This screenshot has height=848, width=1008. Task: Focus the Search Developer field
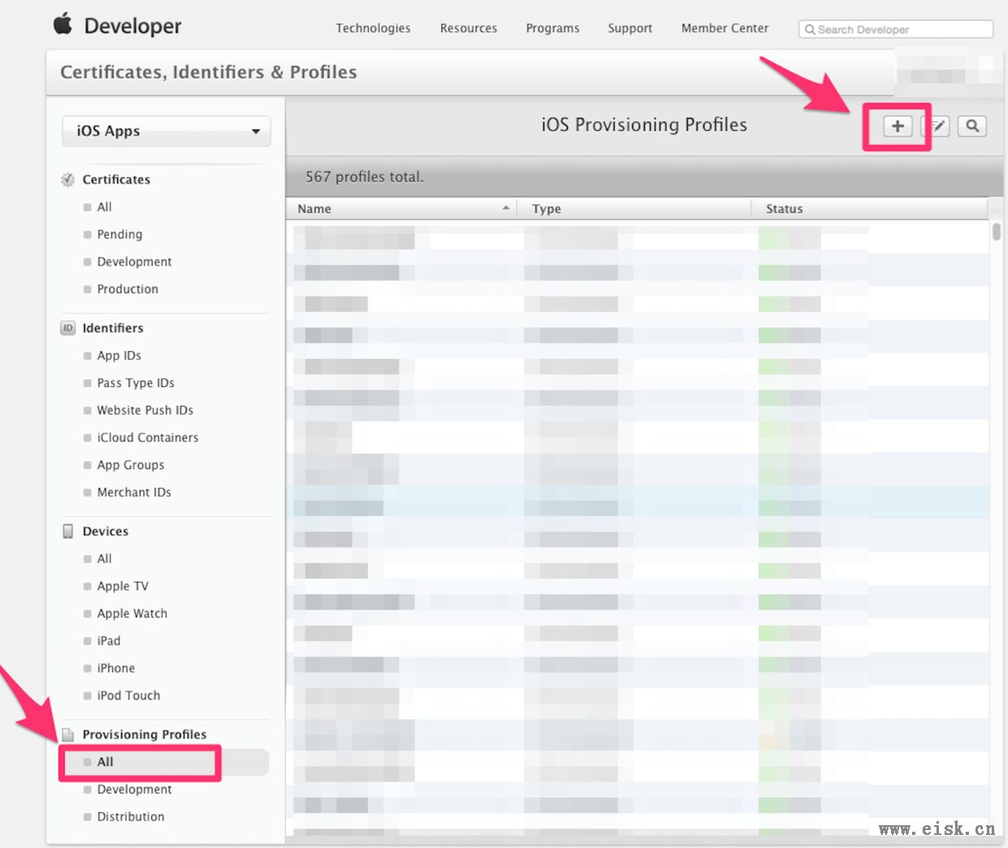click(896, 29)
